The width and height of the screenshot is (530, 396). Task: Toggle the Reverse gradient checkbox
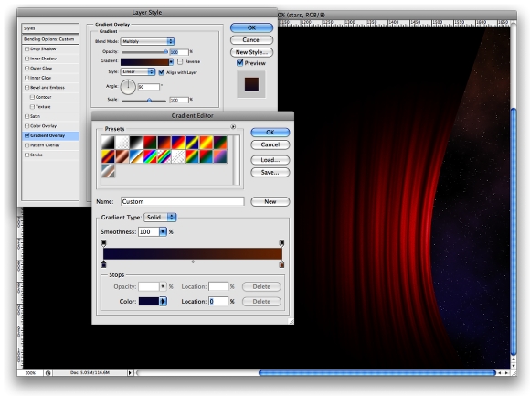click(180, 61)
